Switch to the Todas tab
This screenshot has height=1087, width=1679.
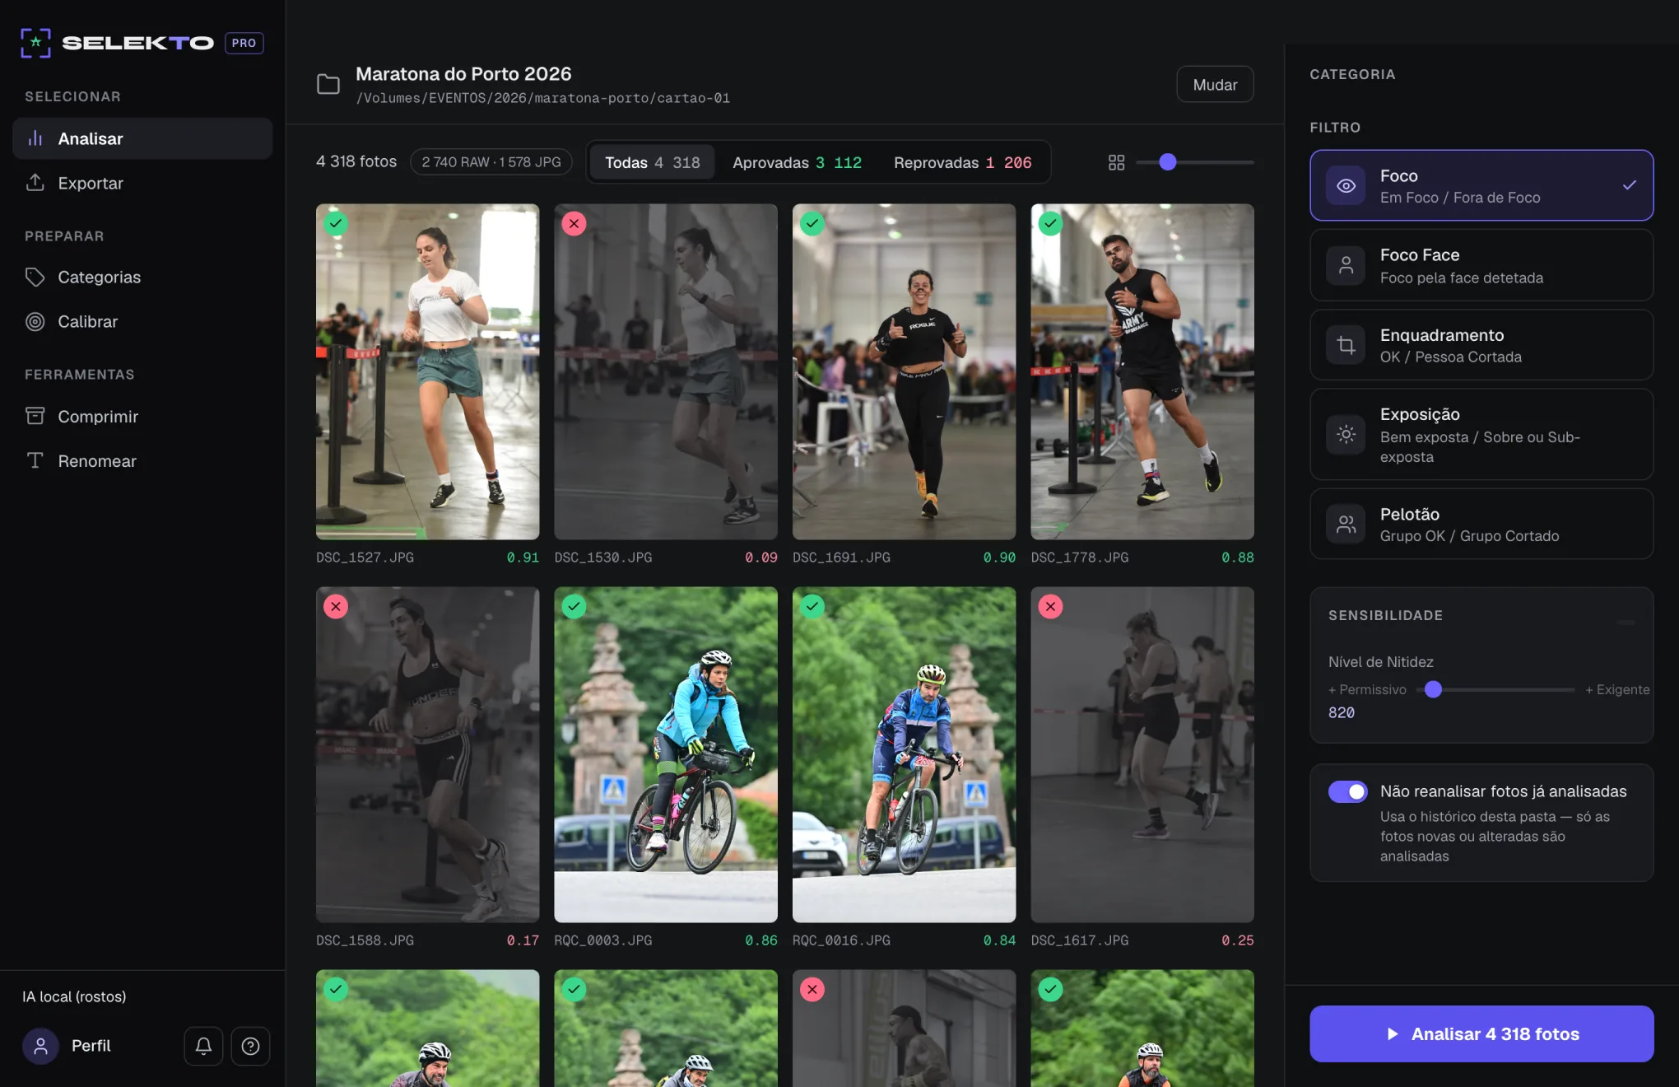pos(652,162)
